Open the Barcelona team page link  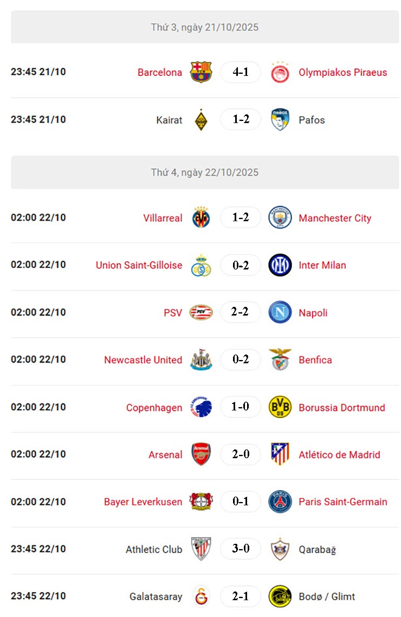(159, 72)
